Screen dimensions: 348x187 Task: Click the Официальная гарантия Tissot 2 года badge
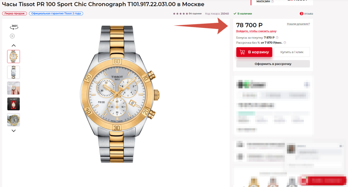(x=56, y=14)
